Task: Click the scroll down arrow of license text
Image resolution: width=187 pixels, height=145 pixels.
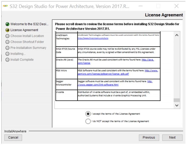Action: click(x=177, y=105)
